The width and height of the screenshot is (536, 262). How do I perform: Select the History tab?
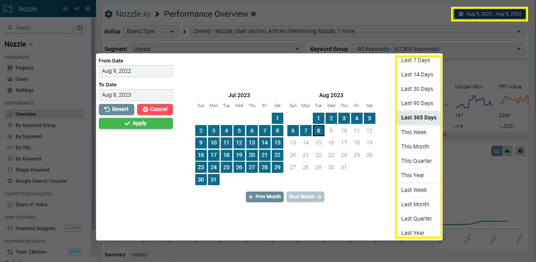pos(139,255)
